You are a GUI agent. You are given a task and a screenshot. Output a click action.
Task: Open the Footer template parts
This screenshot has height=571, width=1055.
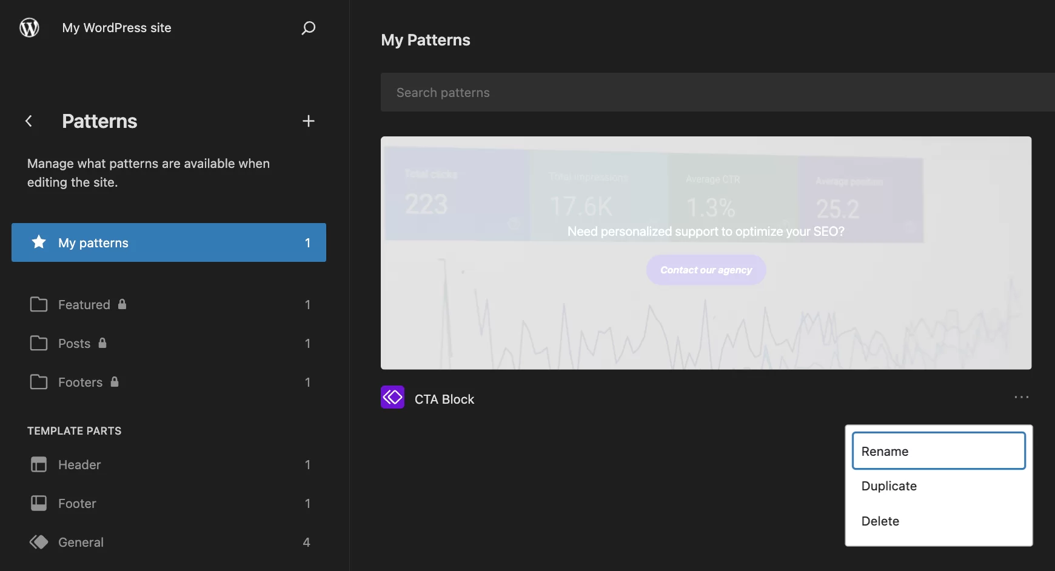click(x=169, y=503)
